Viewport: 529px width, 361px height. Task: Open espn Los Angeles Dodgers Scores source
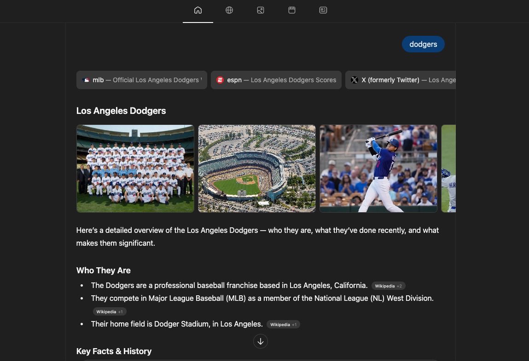[276, 80]
